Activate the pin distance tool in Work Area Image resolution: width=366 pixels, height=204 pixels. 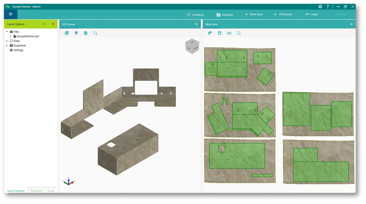click(x=219, y=33)
